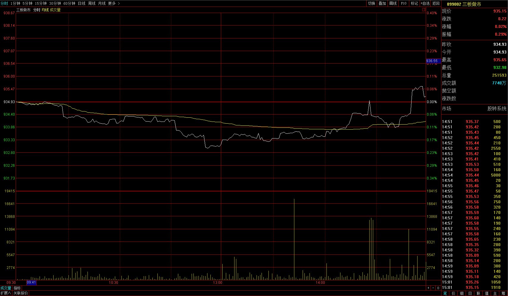
Task: Open the 日线 daily chart
Action: tap(82, 3)
